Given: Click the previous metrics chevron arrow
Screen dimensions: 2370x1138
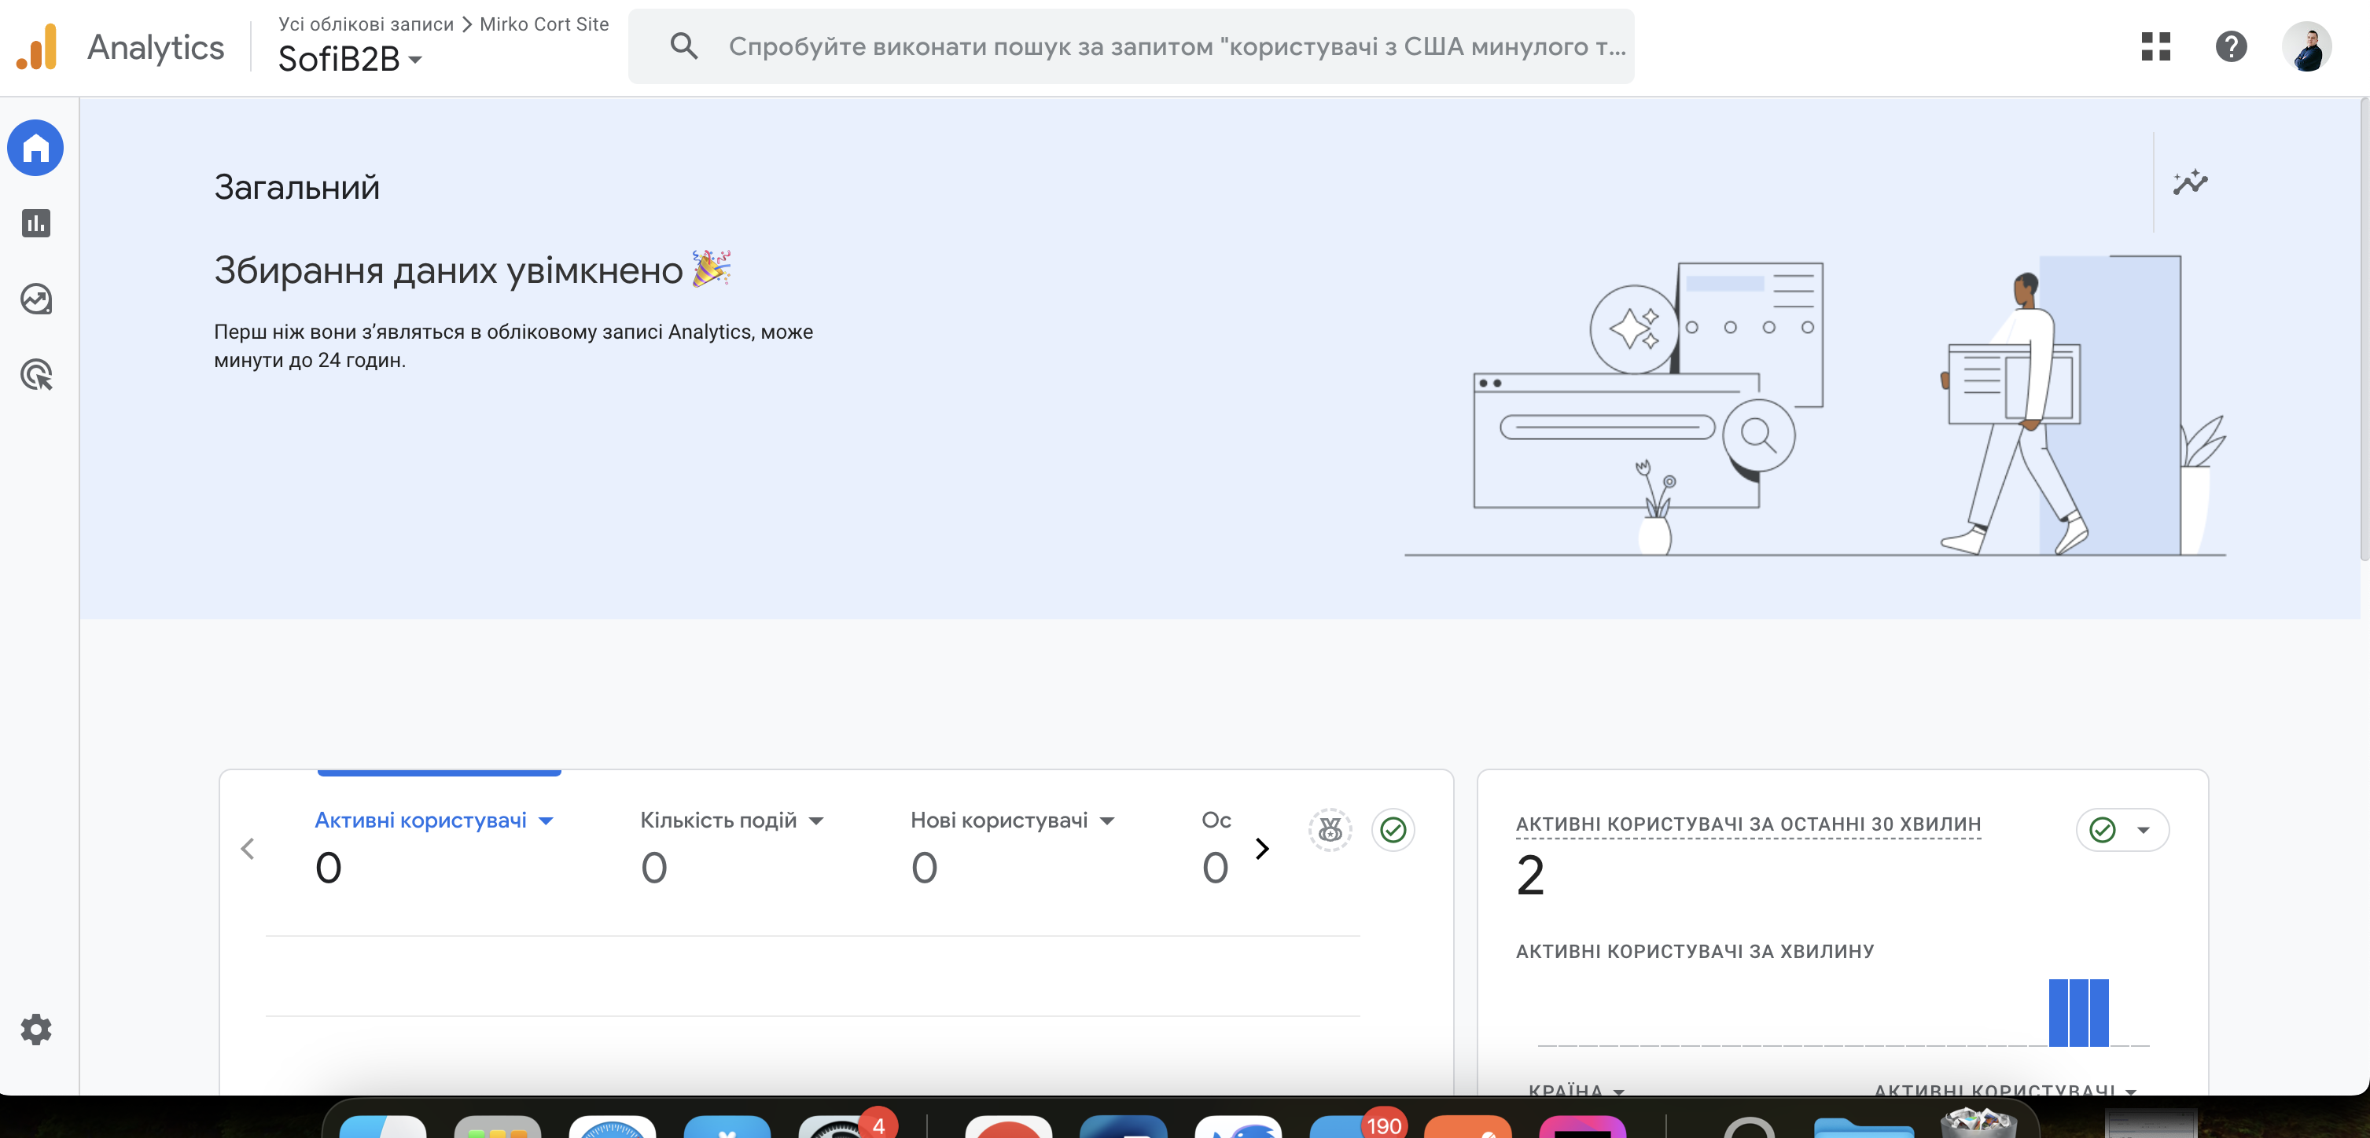Looking at the screenshot, I should [x=248, y=849].
